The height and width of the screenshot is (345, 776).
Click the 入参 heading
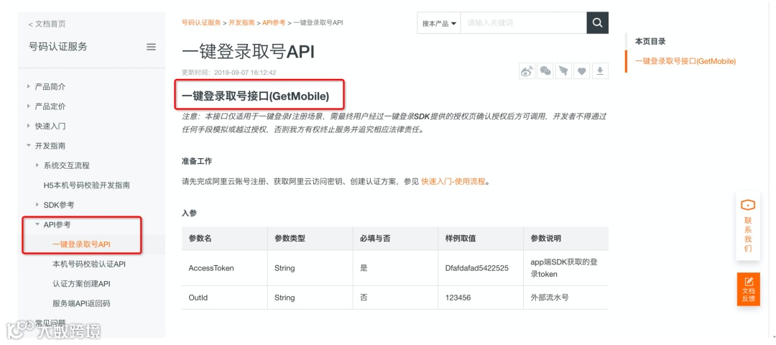click(189, 213)
